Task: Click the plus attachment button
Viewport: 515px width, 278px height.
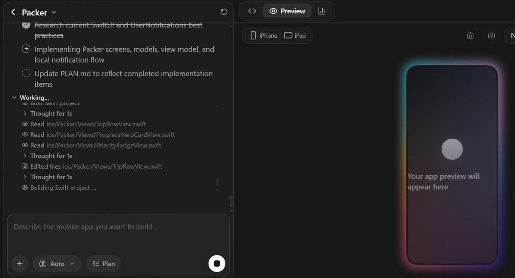Action: tap(19, 263)
